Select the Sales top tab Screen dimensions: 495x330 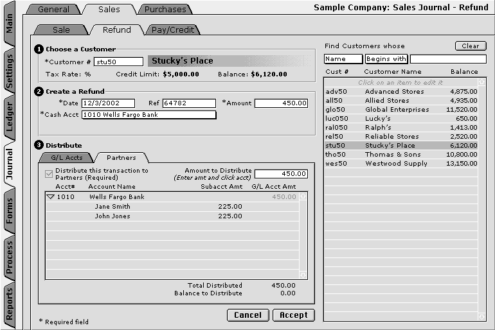coord(109,9)
